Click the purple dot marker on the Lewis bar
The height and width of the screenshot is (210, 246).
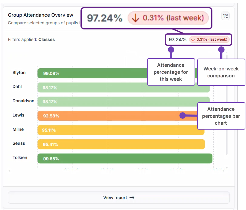pyautogui.click(x=182, y=116)
